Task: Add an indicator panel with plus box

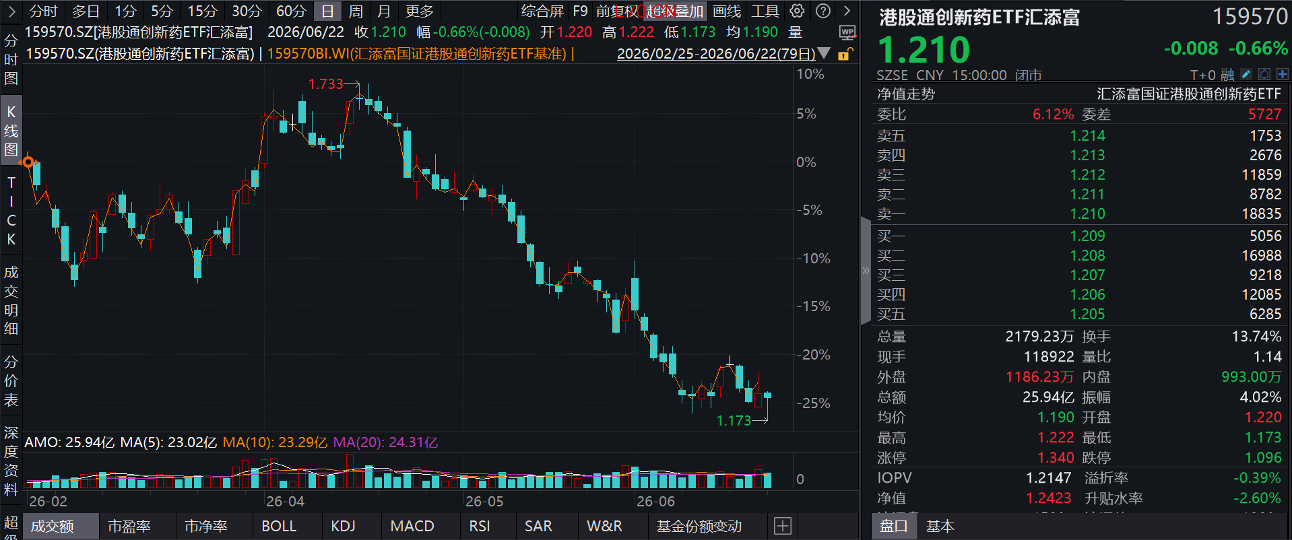Action: (x=783, y=526)
